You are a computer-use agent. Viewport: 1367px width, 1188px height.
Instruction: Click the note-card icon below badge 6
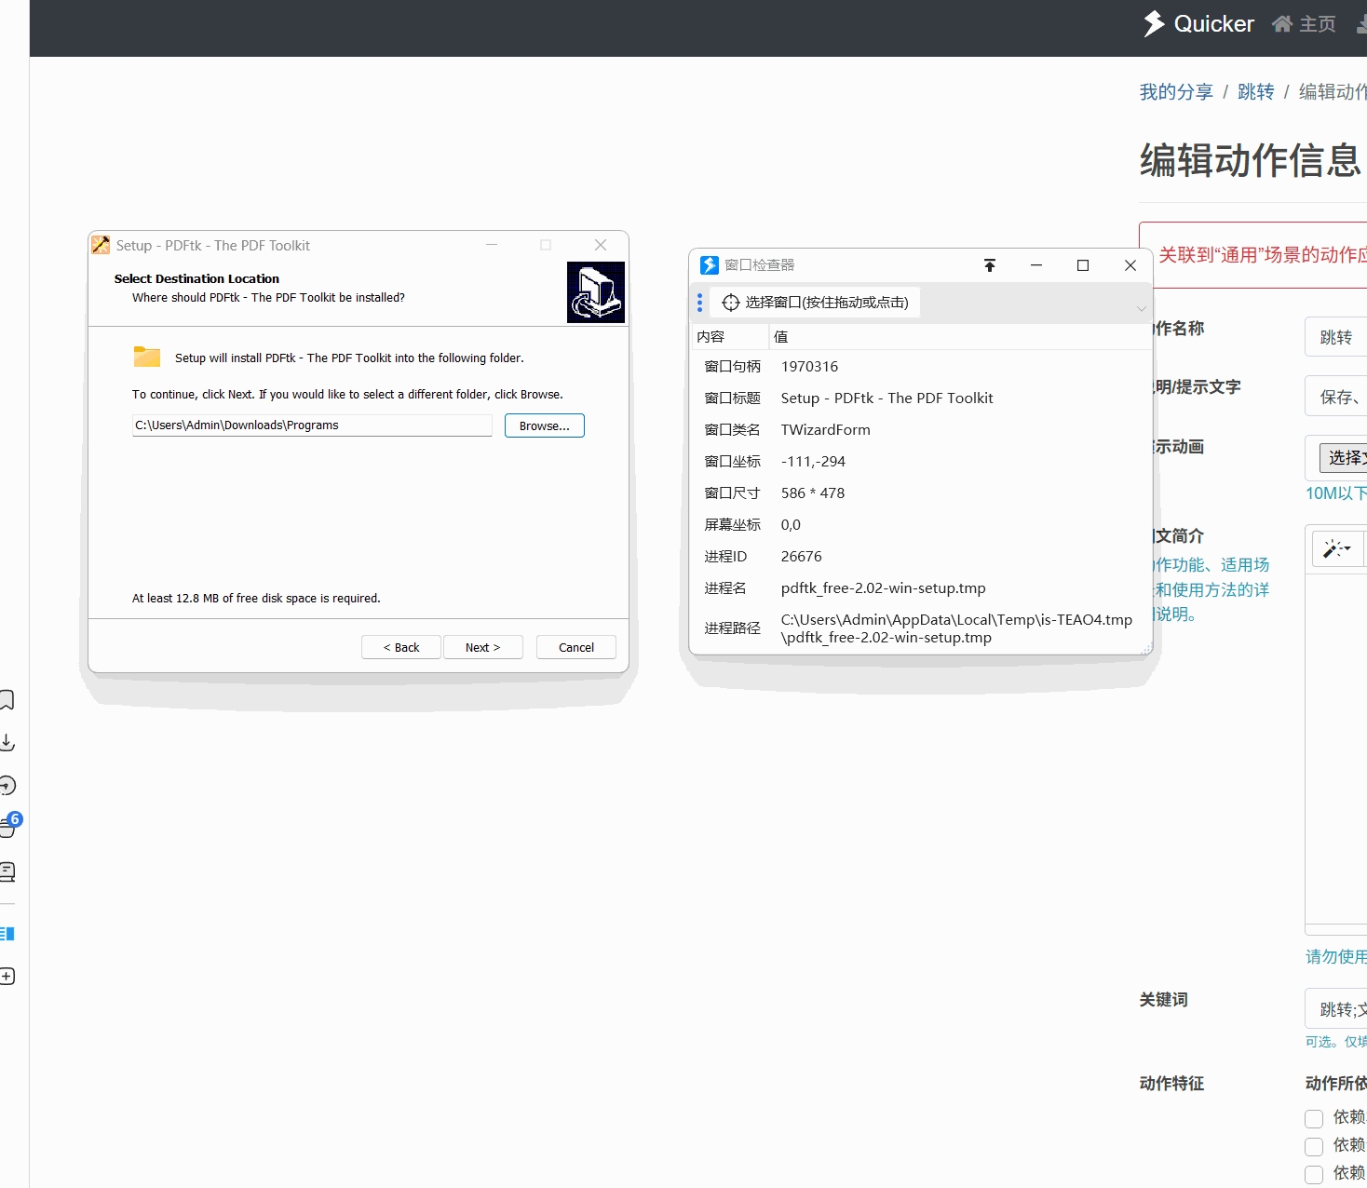coord(7,871)
